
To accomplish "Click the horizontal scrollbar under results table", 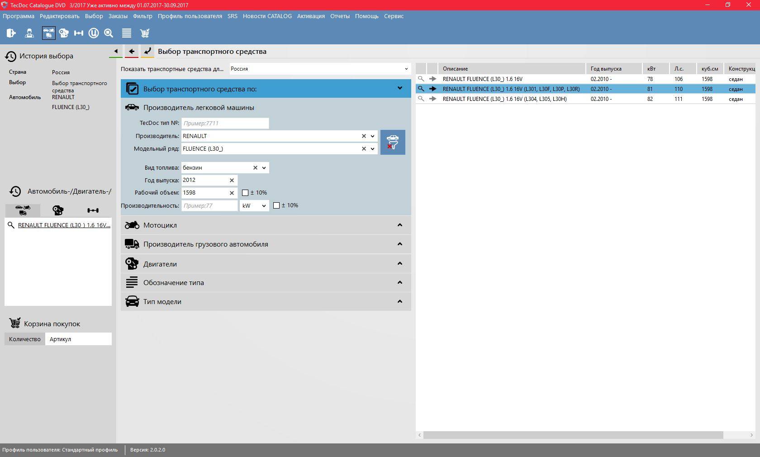I will 573,435.
